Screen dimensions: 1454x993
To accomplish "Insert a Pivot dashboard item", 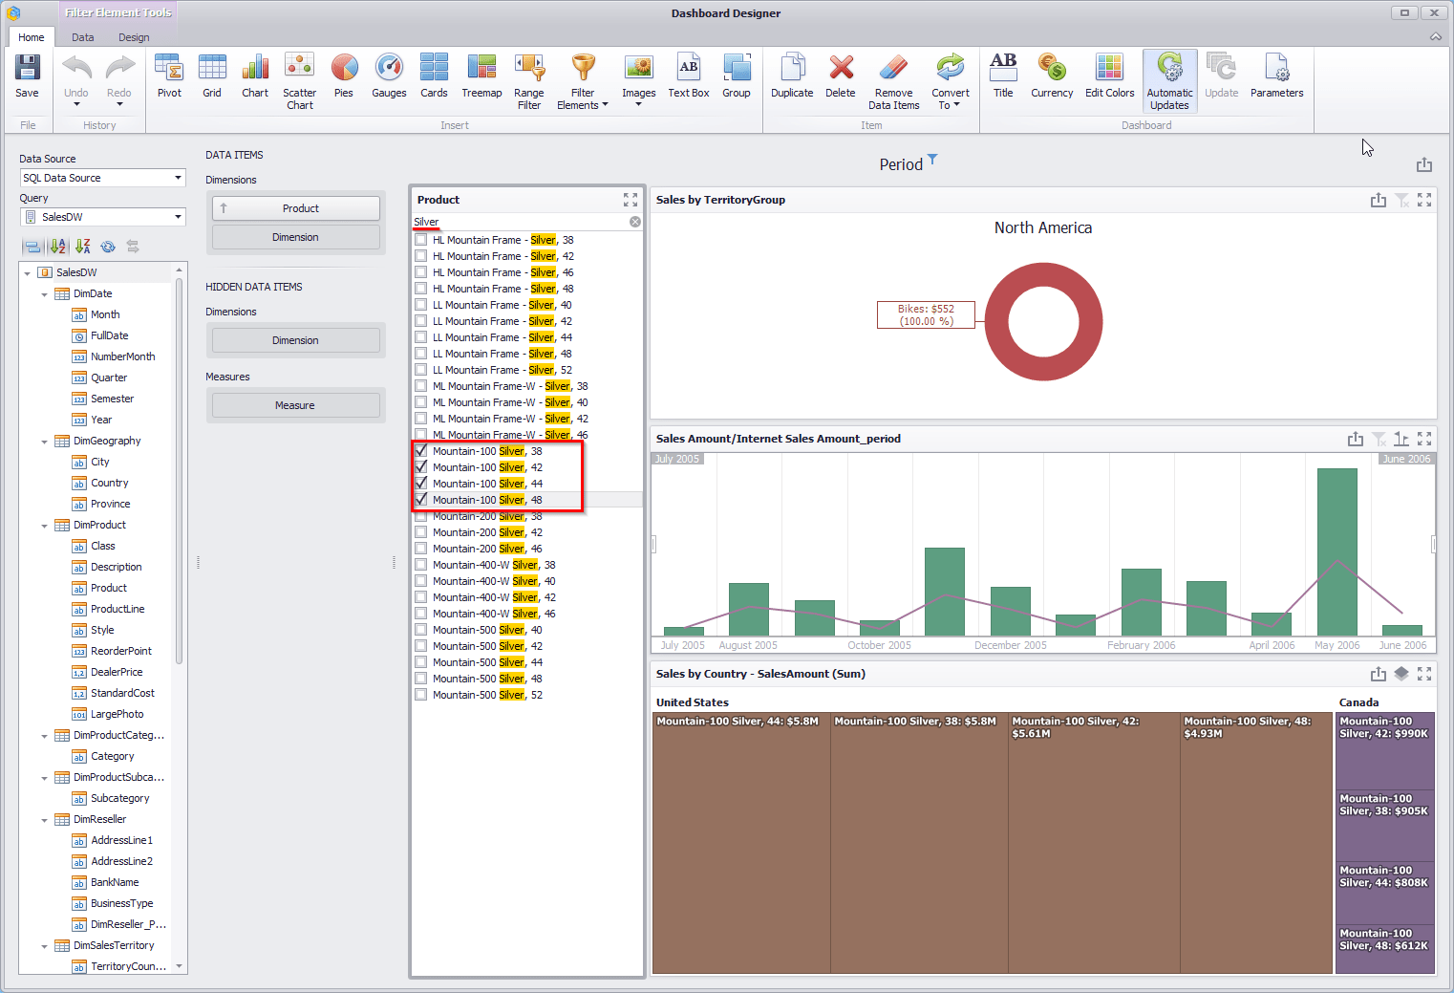I will pos(169,76).
